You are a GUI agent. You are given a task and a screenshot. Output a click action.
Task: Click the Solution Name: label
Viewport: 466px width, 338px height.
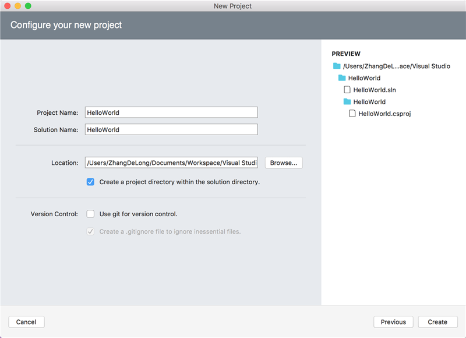point(56,129)
